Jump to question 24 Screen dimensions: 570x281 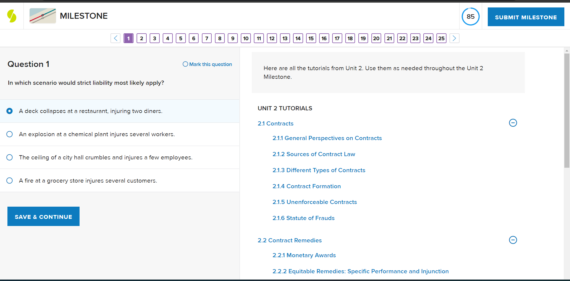coord(428,38)
